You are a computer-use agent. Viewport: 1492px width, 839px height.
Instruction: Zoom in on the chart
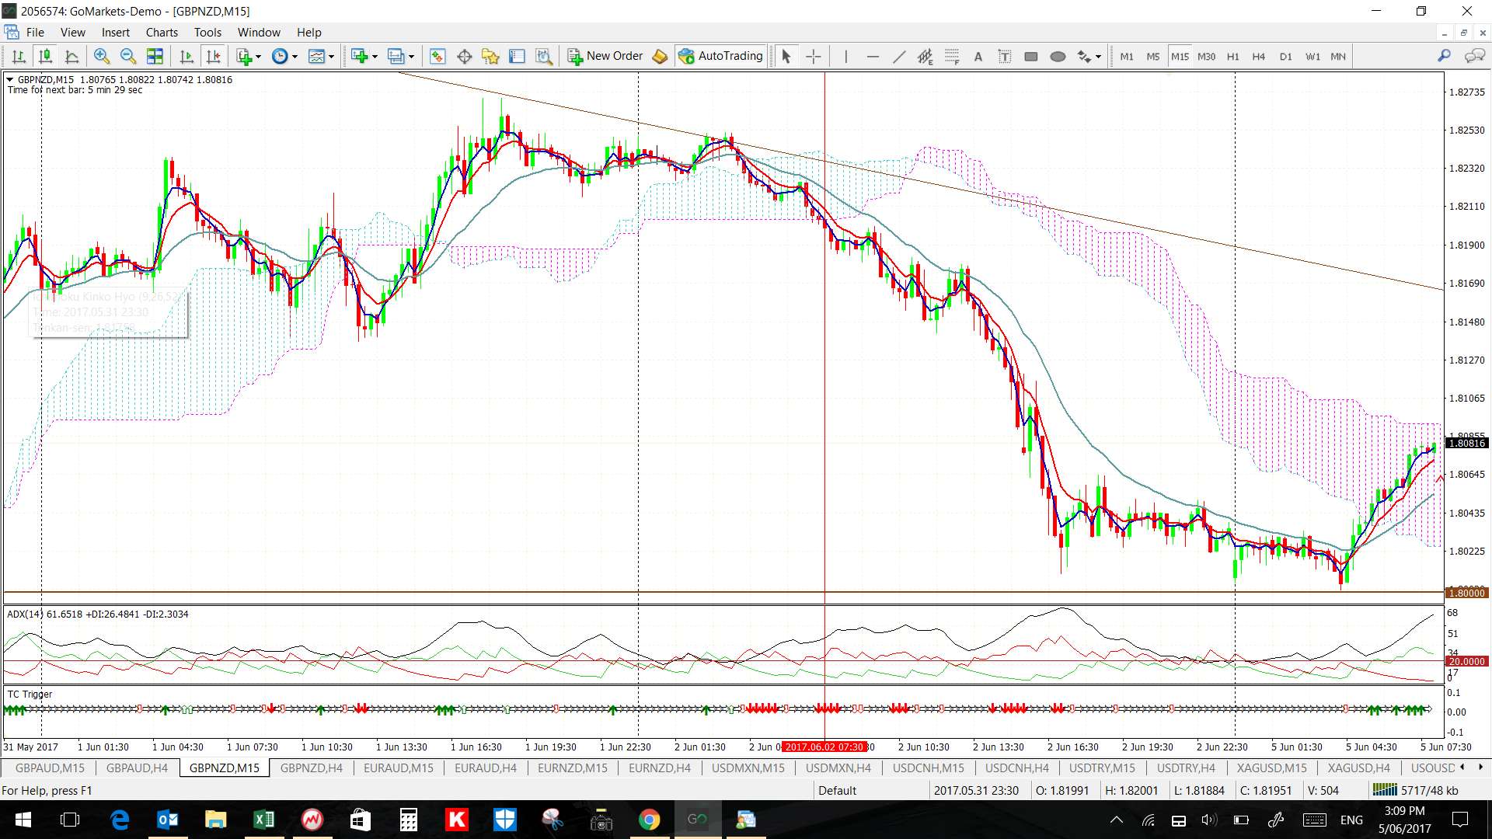tap(101, 56)
